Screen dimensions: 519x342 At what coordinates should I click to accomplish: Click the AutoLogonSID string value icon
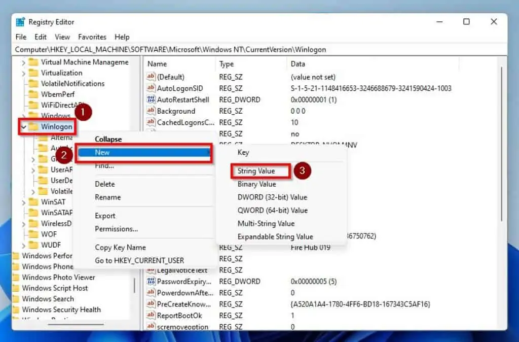tap(151, 88)
